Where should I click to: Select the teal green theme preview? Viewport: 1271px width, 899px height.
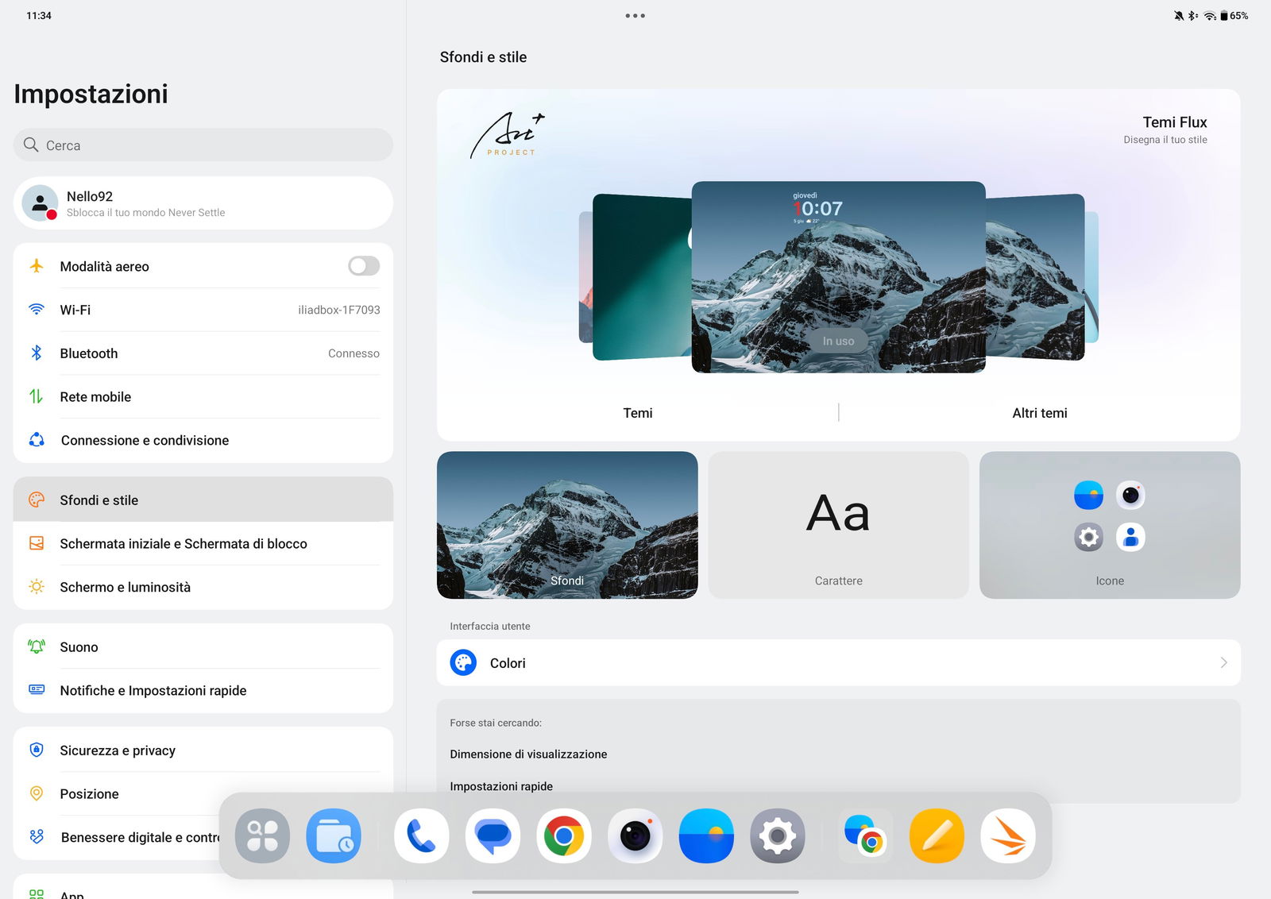(642, 277)
